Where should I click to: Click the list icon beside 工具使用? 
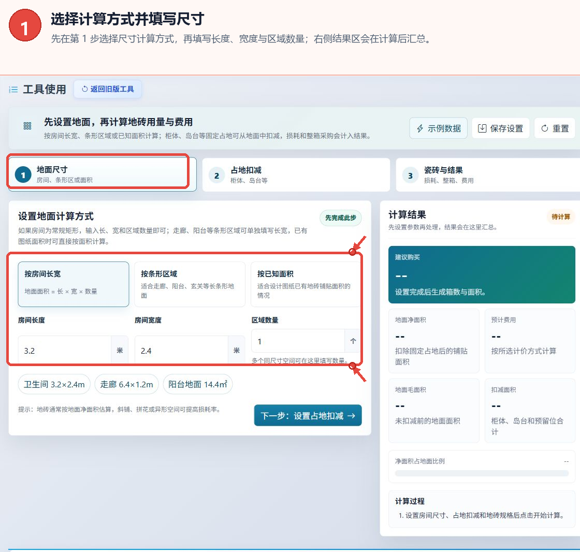tap(13, 90)
